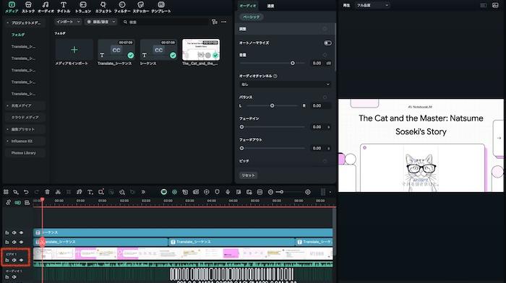Click the microphone voiceover icon
Screen dimensions: 506x283
coord(228,192)
